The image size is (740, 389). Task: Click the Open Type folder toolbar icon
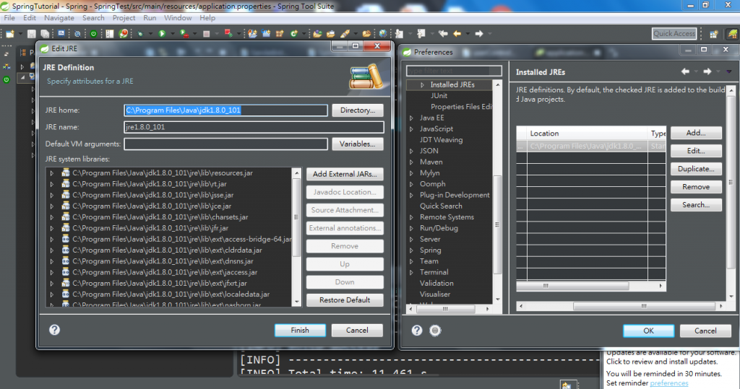[x=317, y=33]
